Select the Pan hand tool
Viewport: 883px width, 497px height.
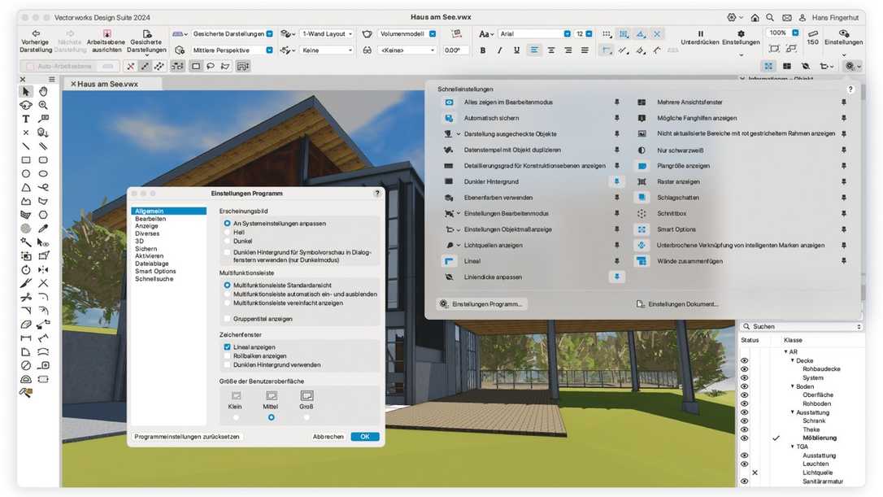point(44,91)
